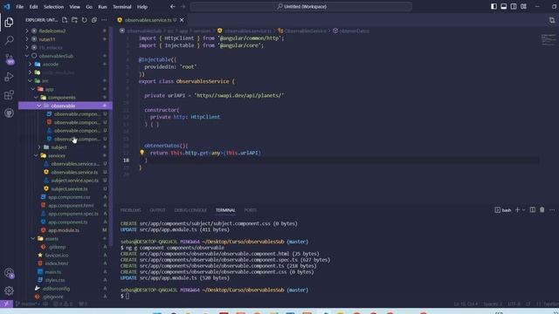Open styles.css in Explorer

55,280
